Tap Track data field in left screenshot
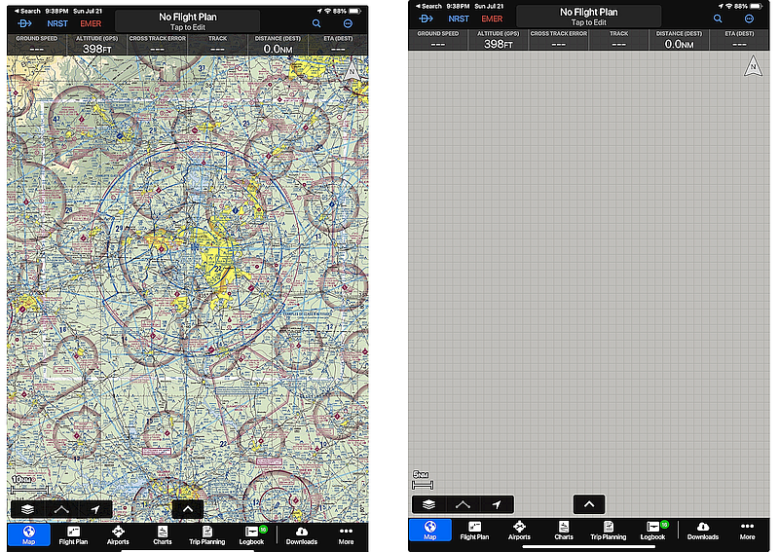Screen dimensions: 779x552 point(217,44)
